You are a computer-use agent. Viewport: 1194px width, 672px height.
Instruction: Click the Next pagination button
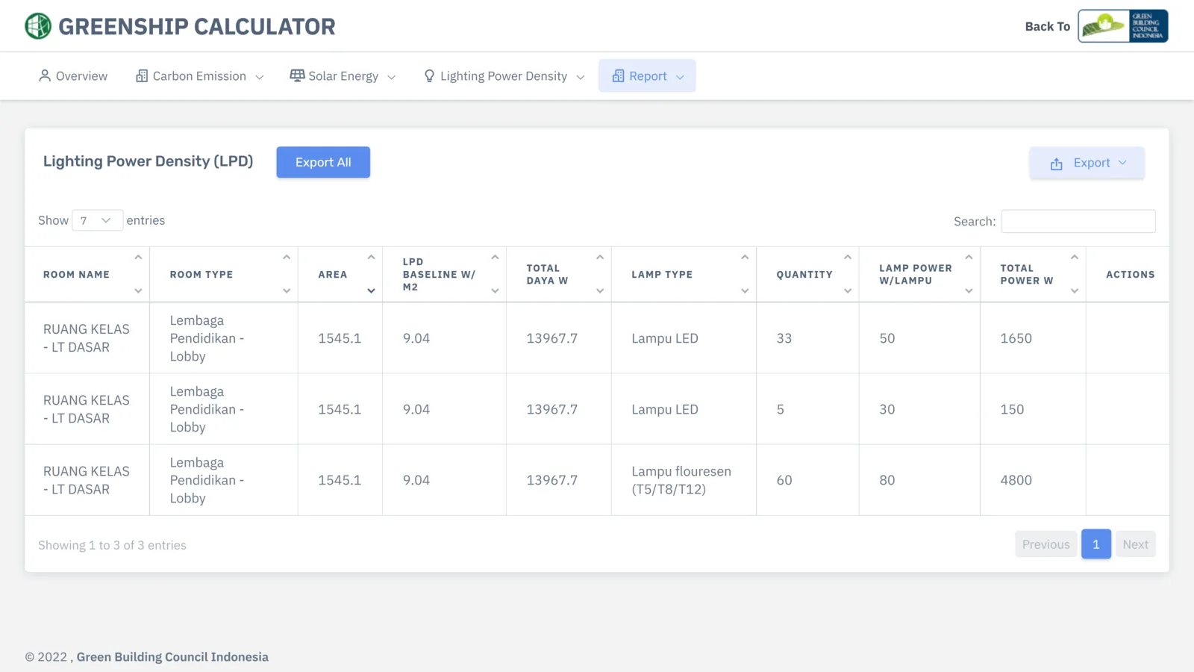point(1135,544)
